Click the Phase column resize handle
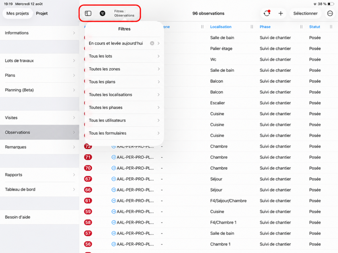 (301, 27)
